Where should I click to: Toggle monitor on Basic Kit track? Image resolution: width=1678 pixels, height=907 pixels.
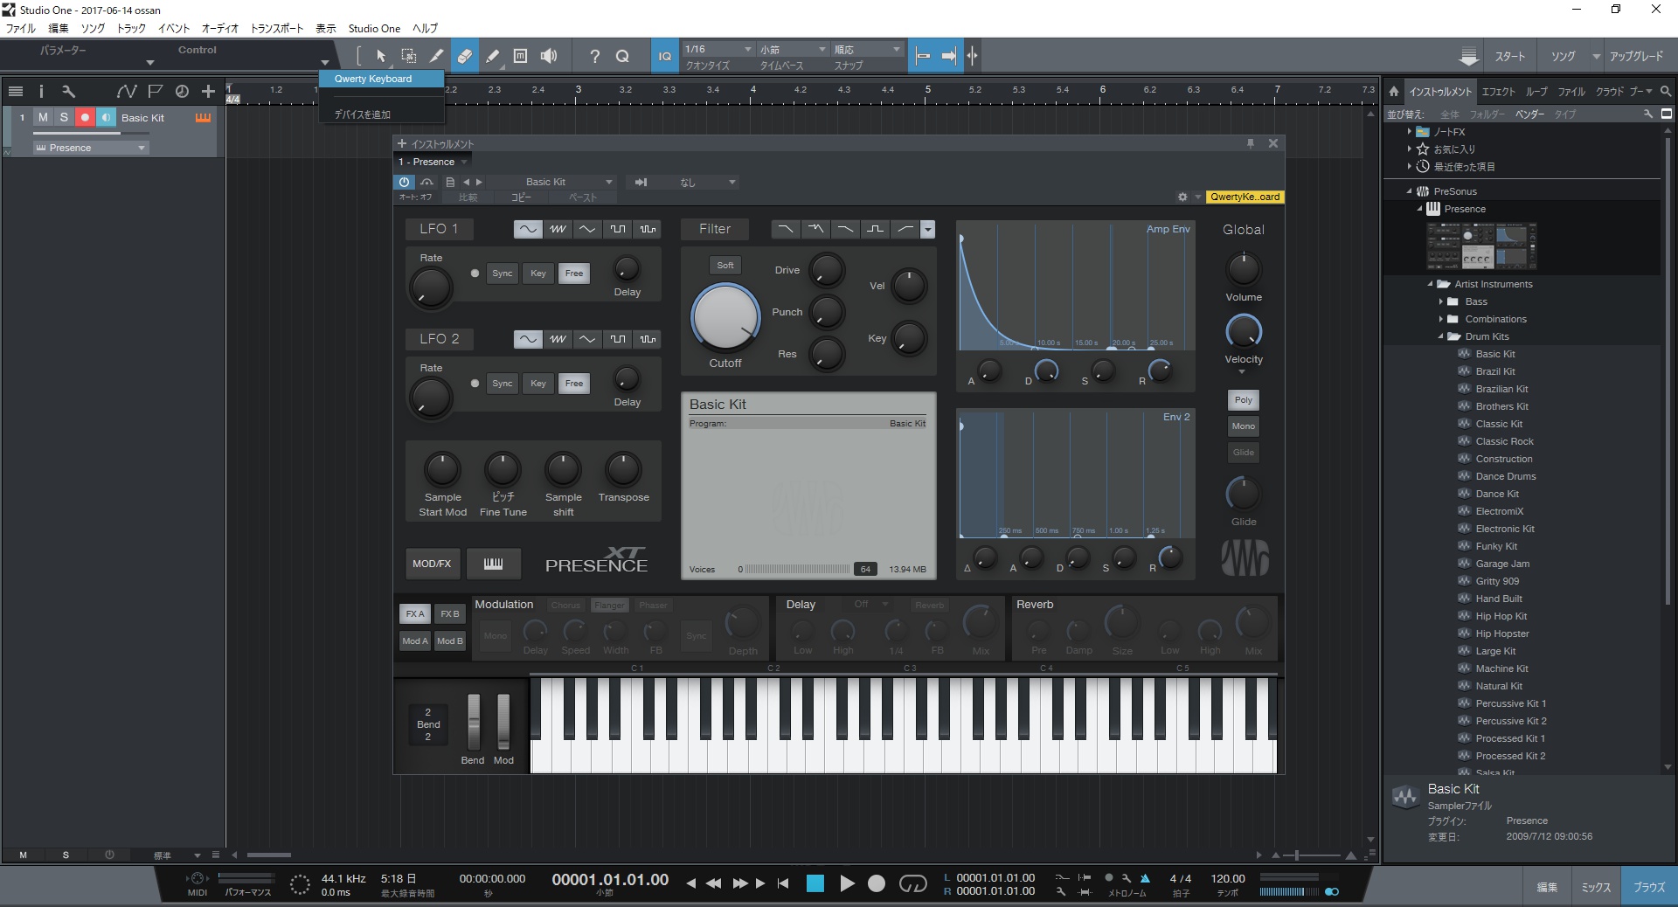[x=106, y=117]
